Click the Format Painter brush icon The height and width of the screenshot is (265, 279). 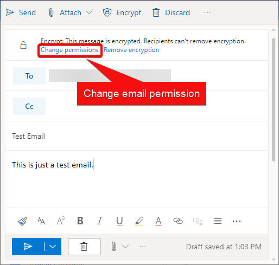tap(22, 221)
